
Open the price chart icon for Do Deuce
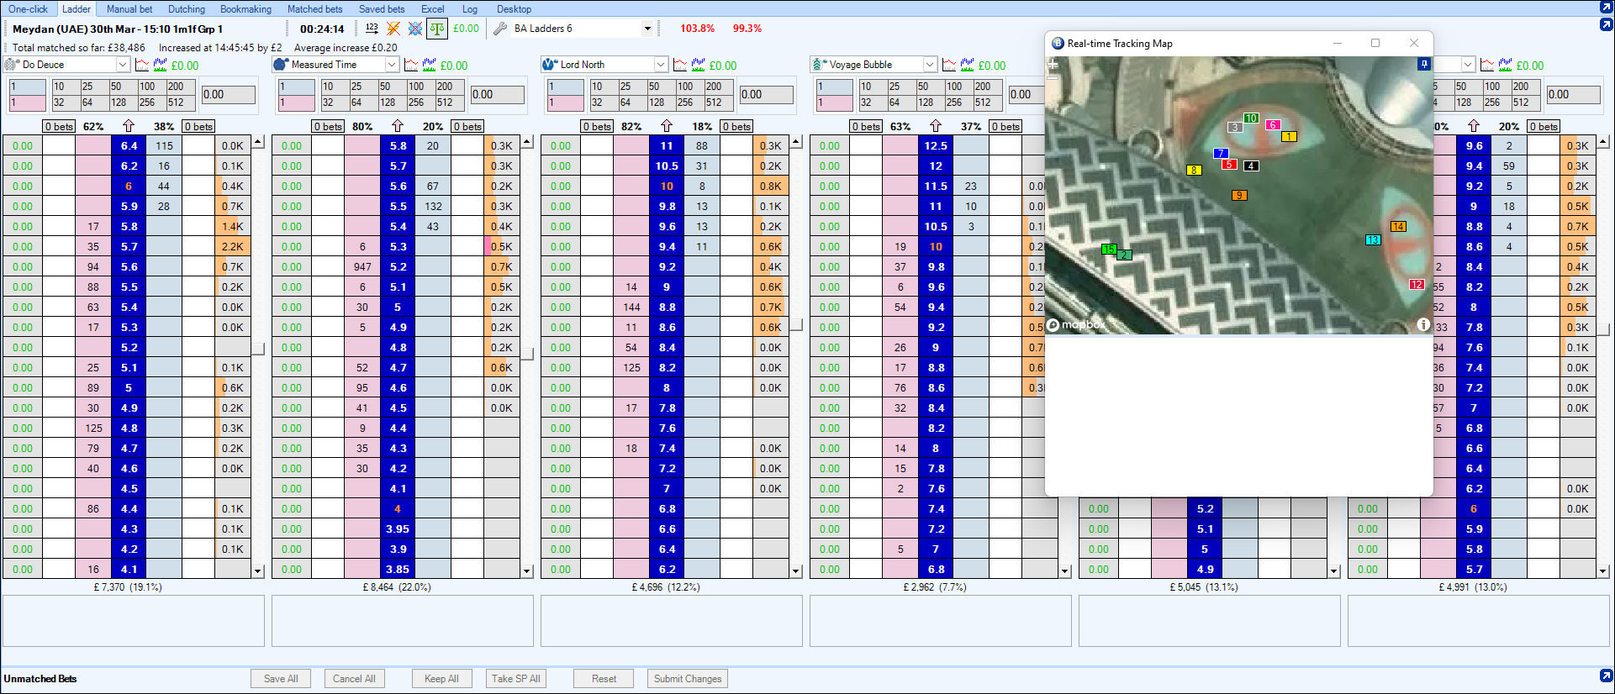click(142, 65)
